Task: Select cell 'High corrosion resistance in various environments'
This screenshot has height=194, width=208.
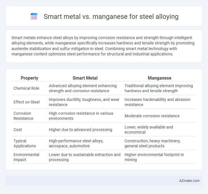Action: [x=85, y=116]
